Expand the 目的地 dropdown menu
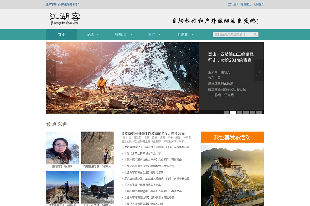Image resolution: width=310 pixels, height=206 pixels. pyautogui.click(x=185, y=35)
